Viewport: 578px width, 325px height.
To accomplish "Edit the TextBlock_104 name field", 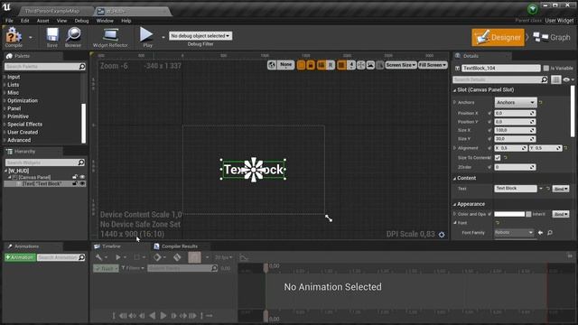I will (x=501, y=69).
